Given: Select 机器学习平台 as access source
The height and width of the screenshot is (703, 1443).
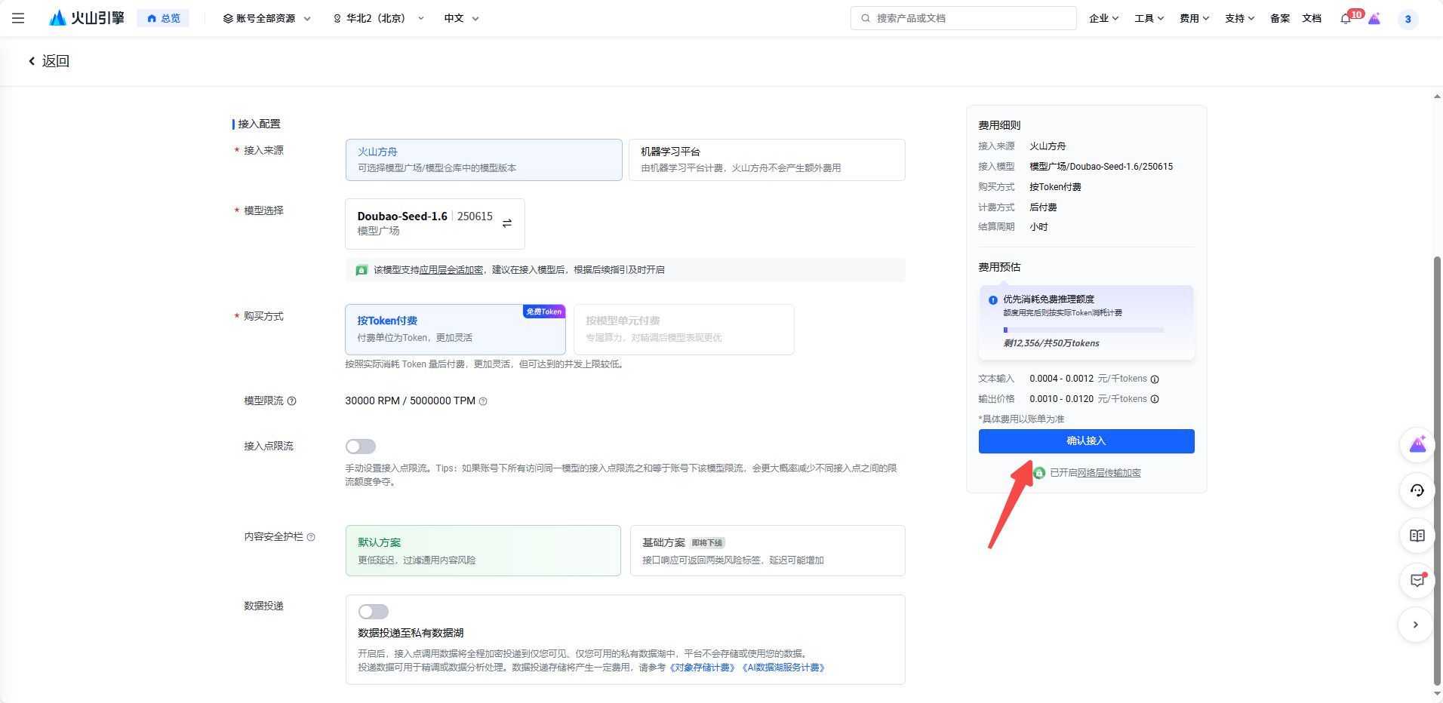Looking at the screenshot, I should tap(767, 160).
